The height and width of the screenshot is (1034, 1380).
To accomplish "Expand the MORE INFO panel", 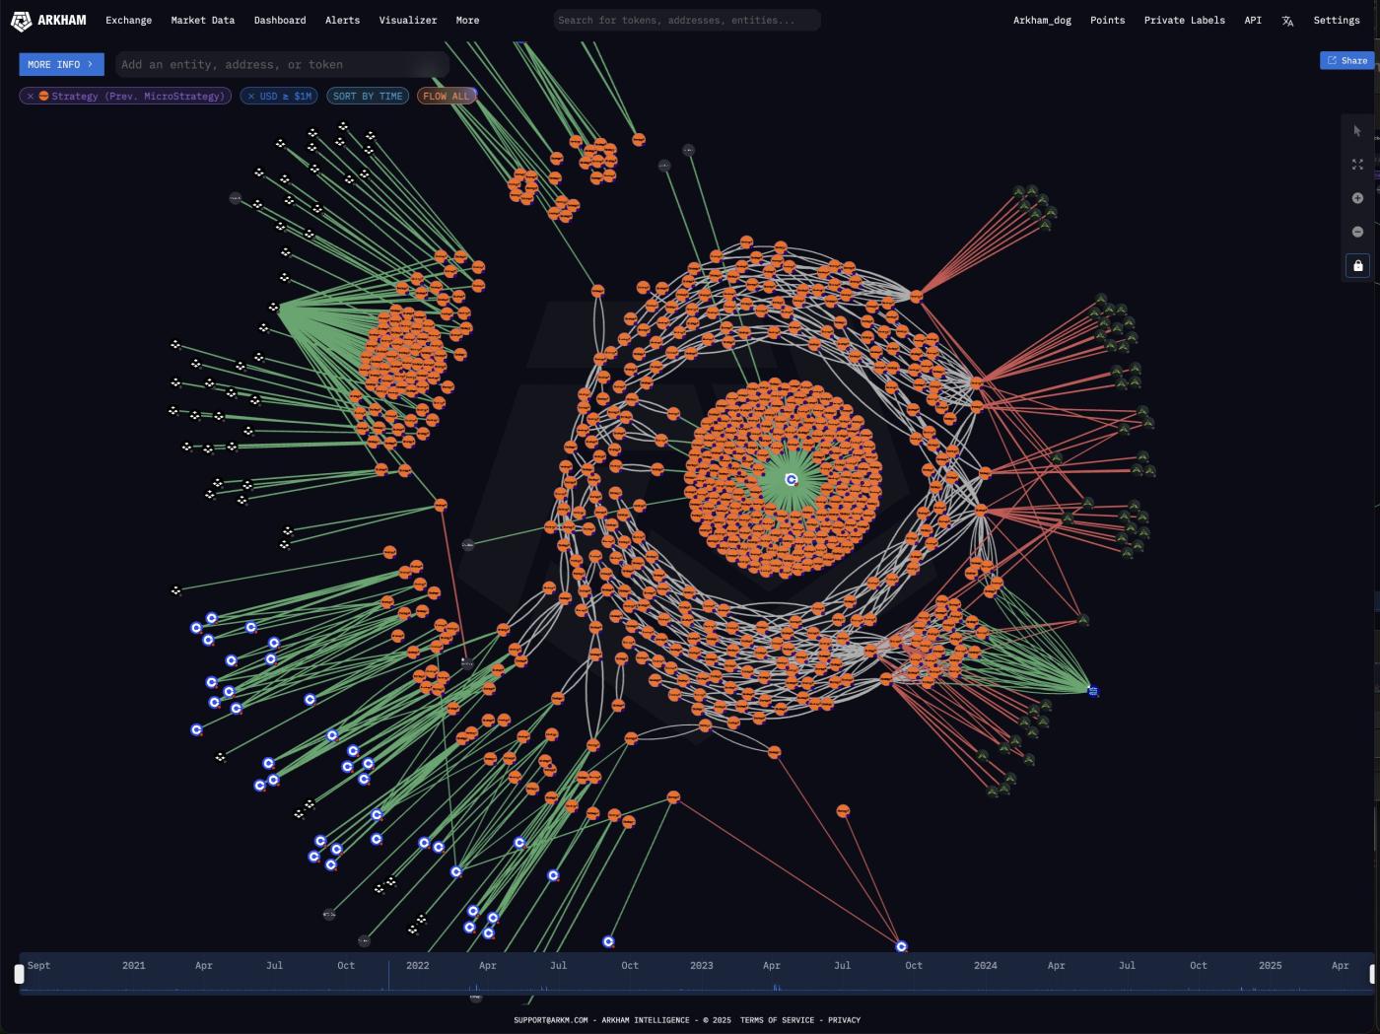I will (x=60, y=64).
